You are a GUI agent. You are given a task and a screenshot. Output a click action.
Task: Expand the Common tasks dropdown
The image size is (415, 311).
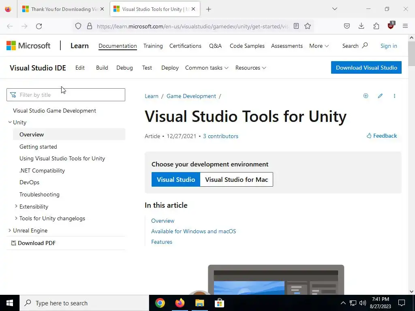point(207,68)
